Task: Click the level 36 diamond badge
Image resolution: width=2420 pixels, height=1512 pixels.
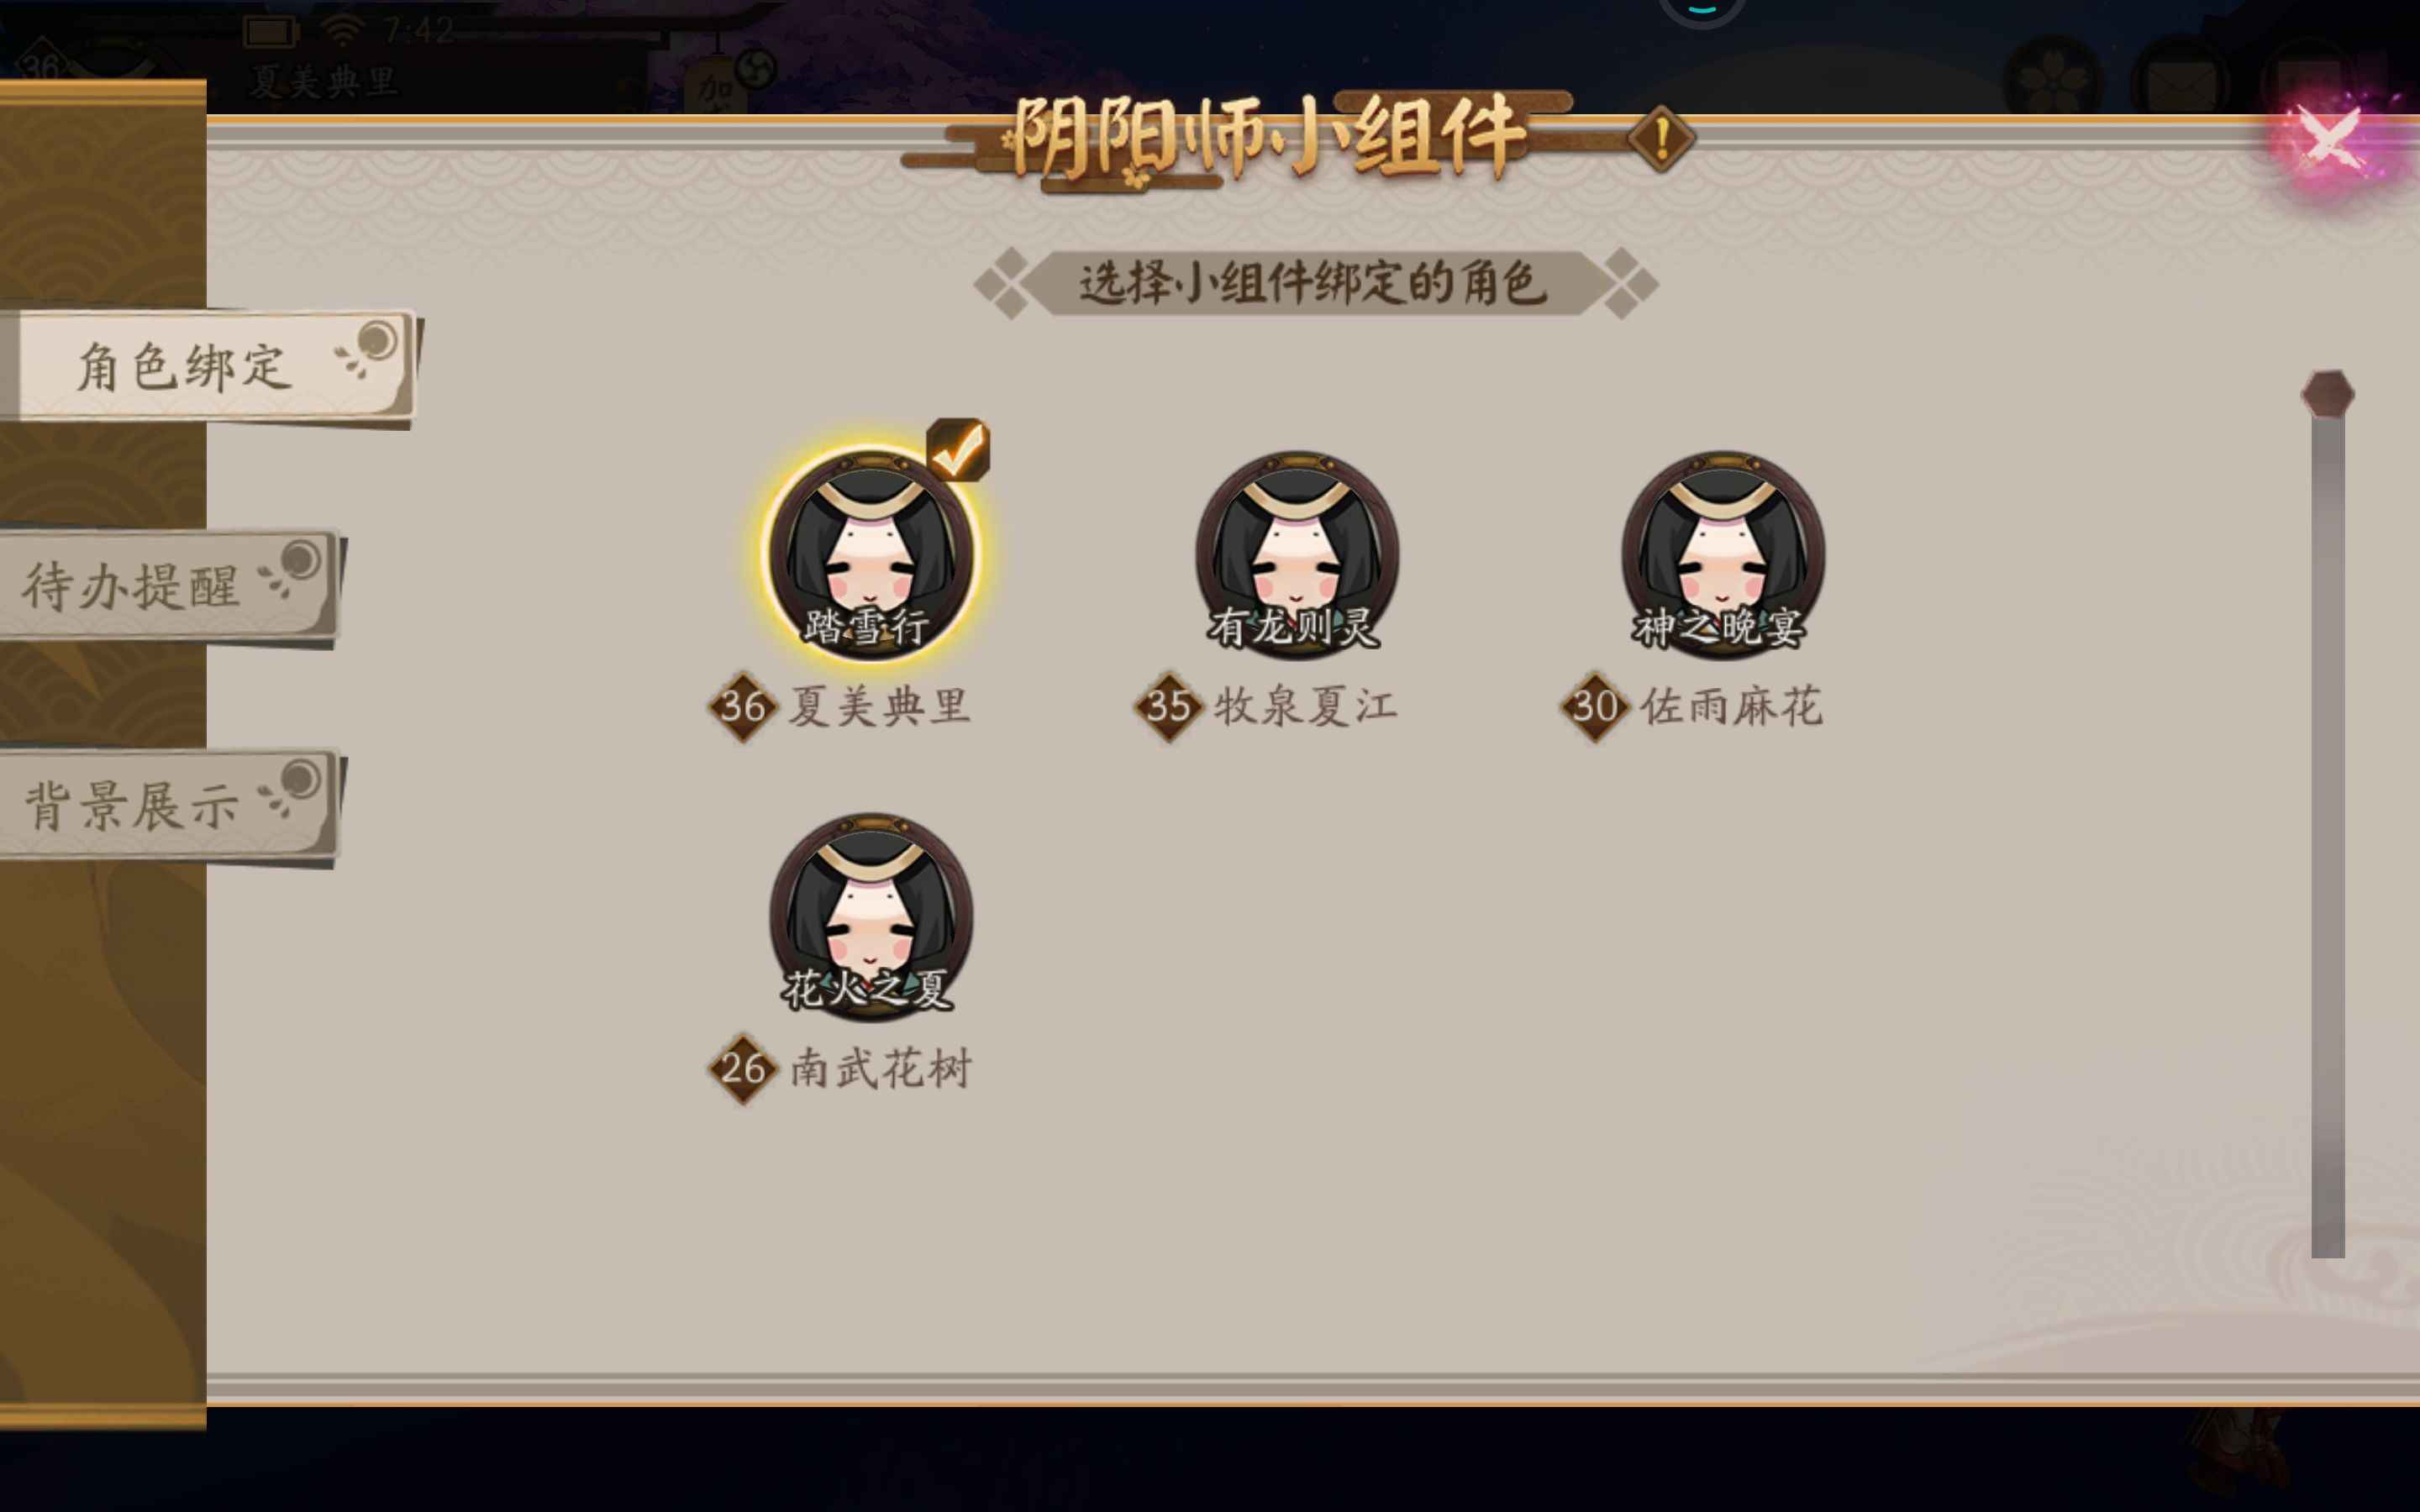Action: (743, 706)
